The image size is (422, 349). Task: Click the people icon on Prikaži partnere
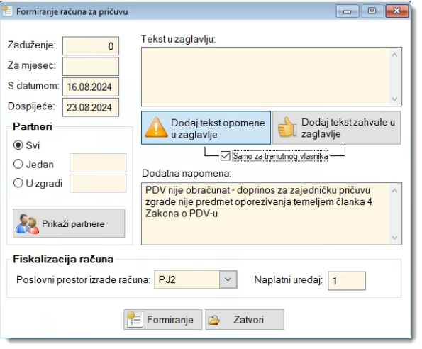27,223
